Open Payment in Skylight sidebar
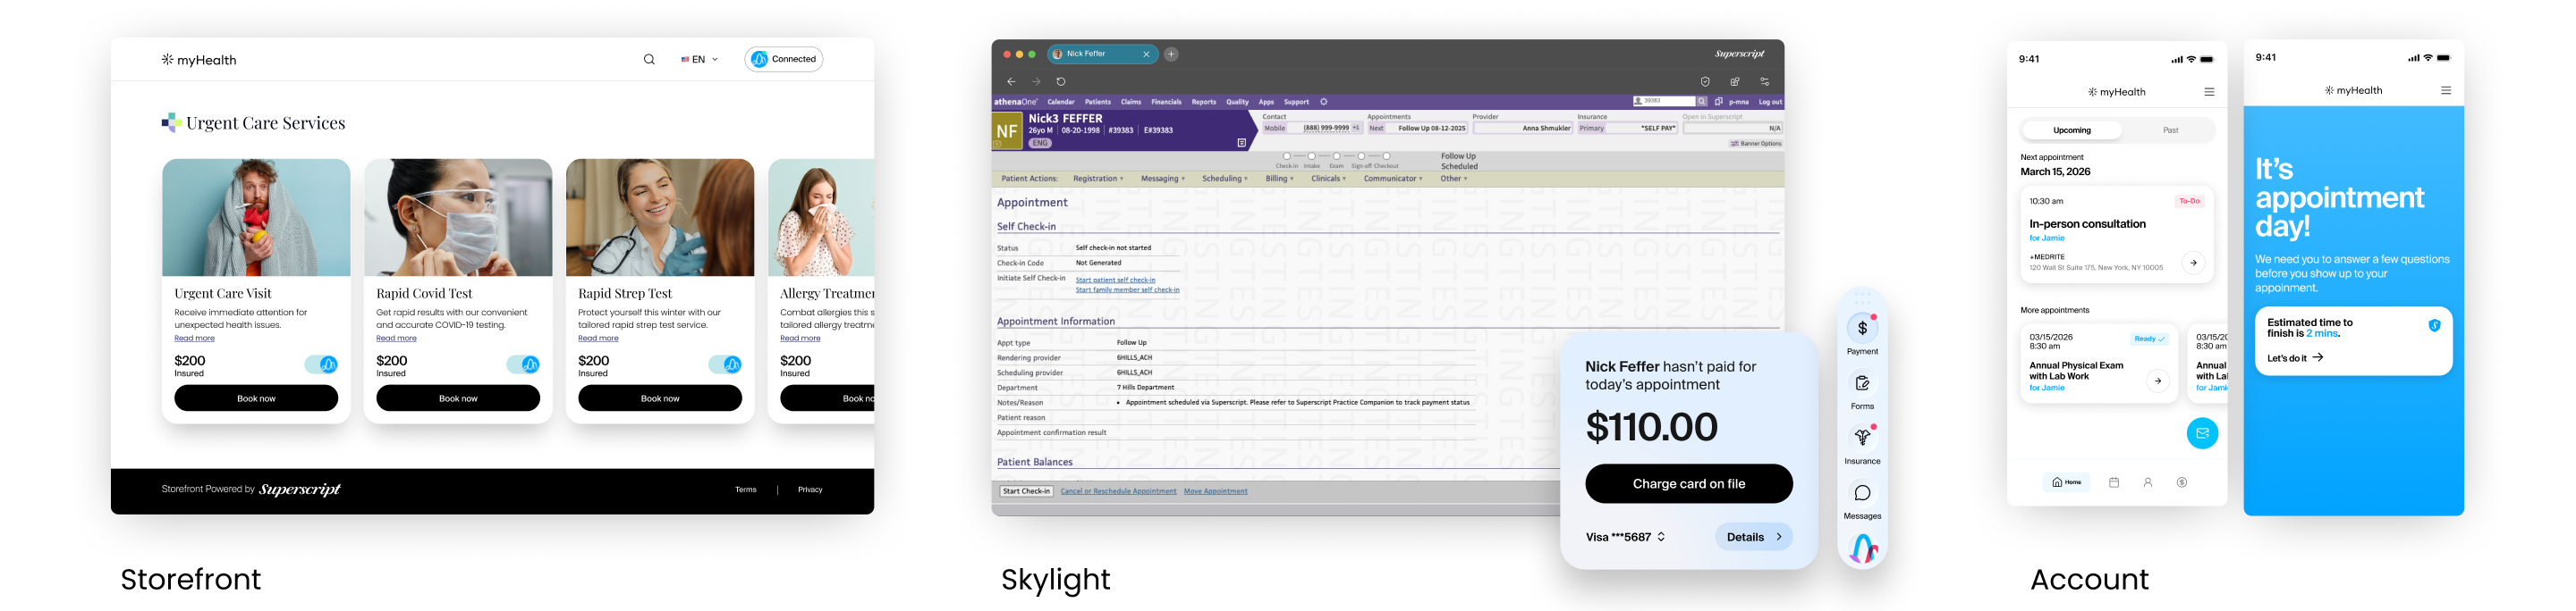This screenshot has width=2576, height=611. pos(1862,334)
